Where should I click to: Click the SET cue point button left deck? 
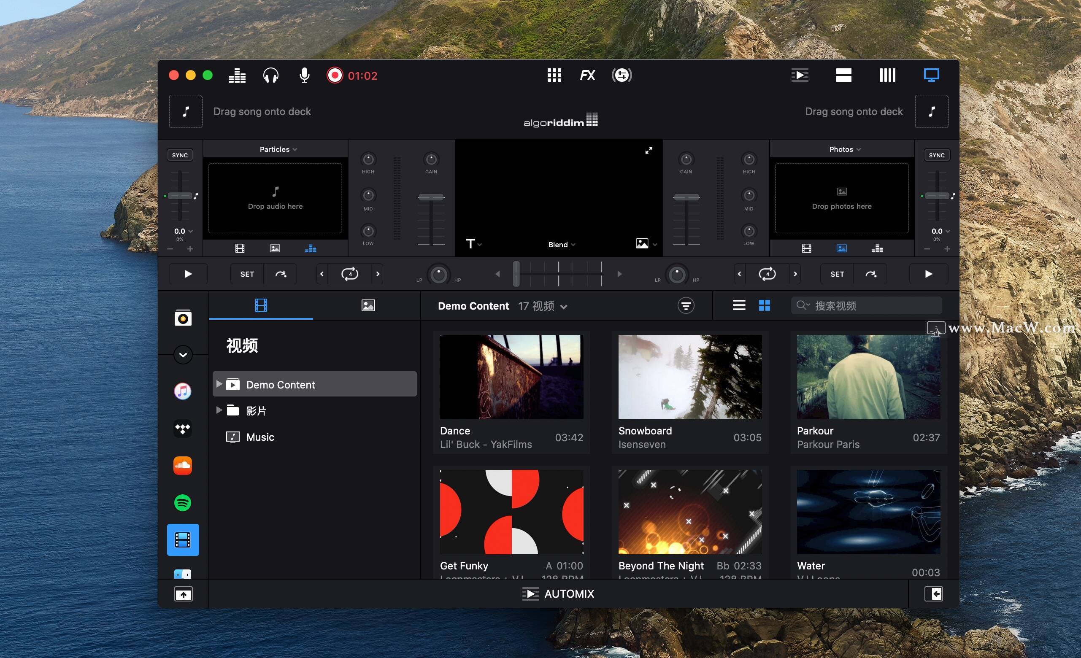(x=246, y=273)
